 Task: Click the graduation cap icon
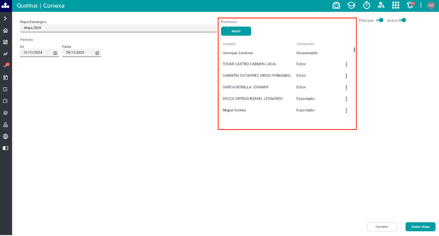click(351, 5)
